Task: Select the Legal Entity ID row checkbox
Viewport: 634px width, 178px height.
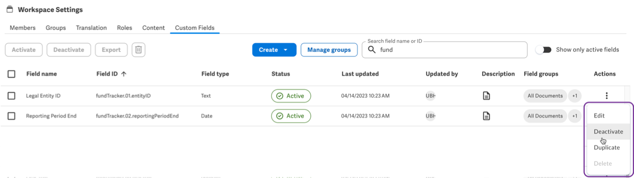Action: coord(12,96)
